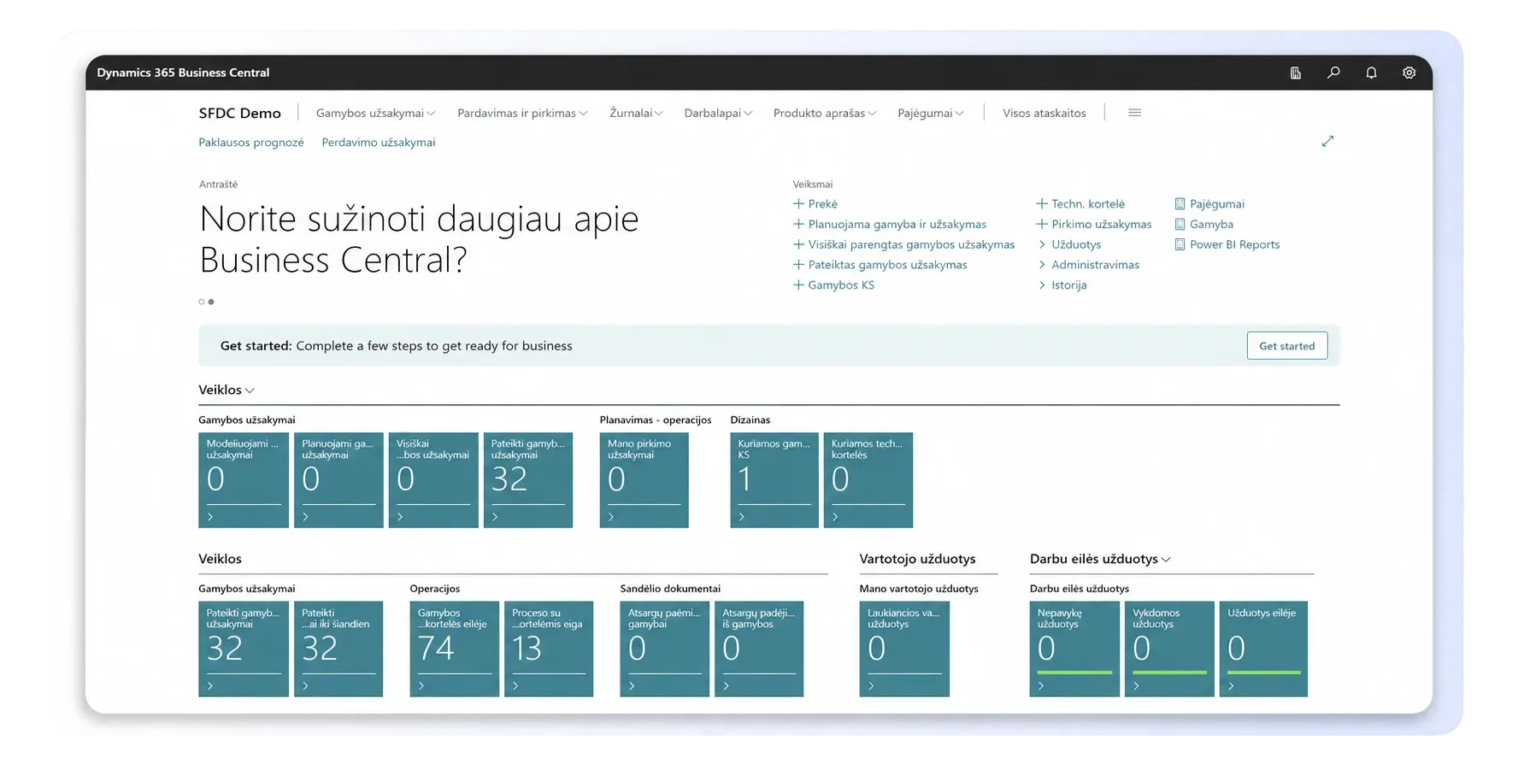The width and height of the screenshot is (1518, 757).
Task: Click arrow on Nepavykę užduotys tile
Action: (x=1041, y=686)
